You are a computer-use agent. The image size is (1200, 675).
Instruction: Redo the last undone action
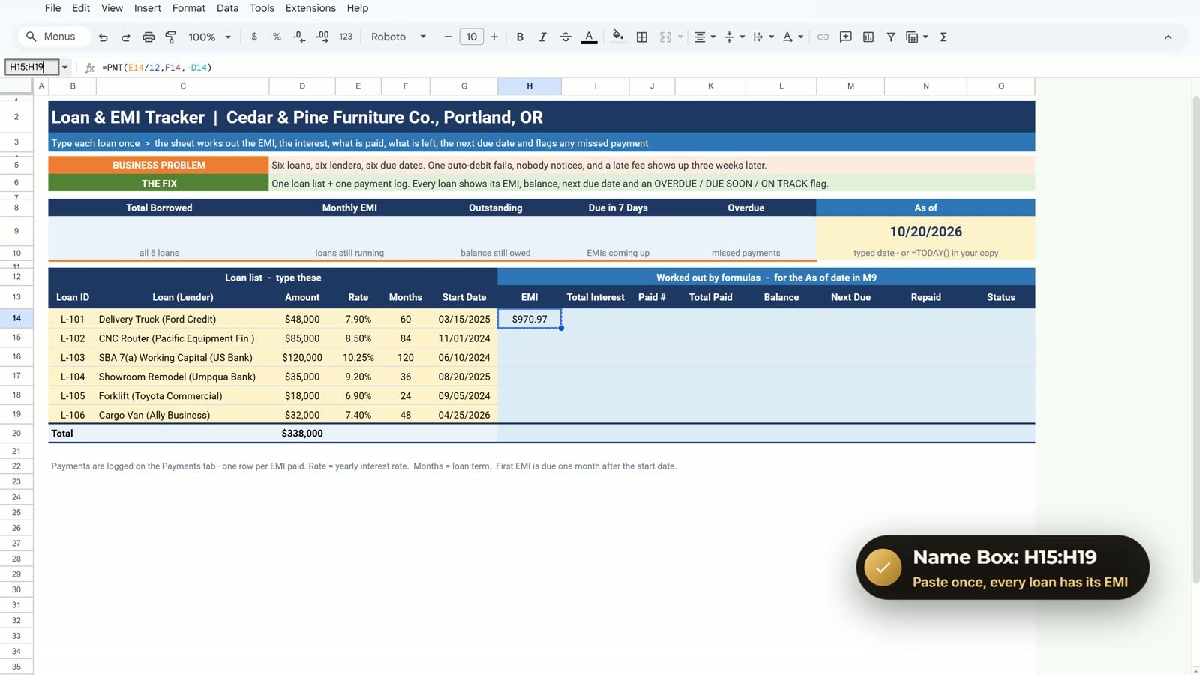tap(126, 37)
